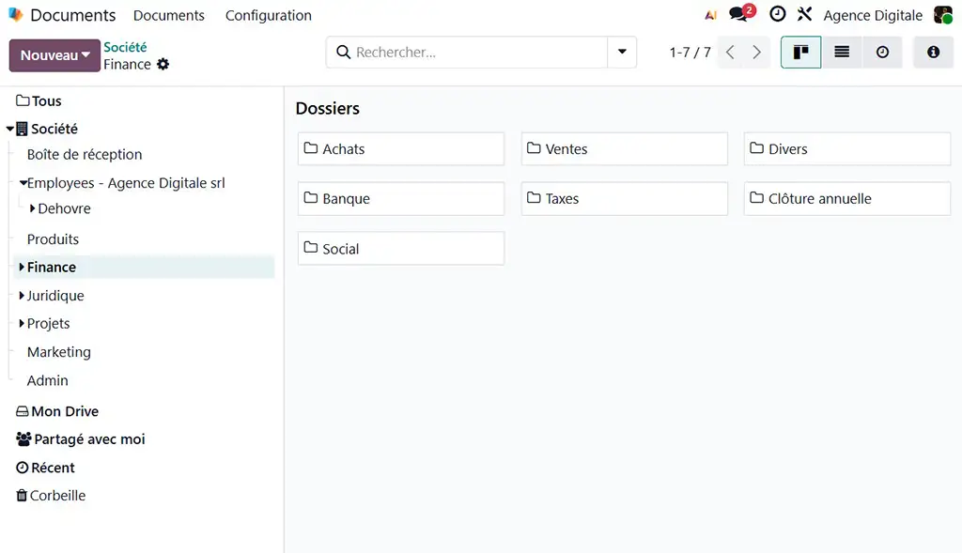Open the search filters dropdown
The height and width of the screenshot is (553, 962).
click(x=622, y=52)
